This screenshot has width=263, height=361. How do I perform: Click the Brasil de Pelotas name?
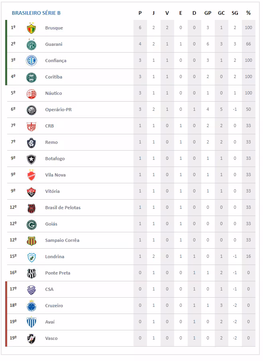63,208
